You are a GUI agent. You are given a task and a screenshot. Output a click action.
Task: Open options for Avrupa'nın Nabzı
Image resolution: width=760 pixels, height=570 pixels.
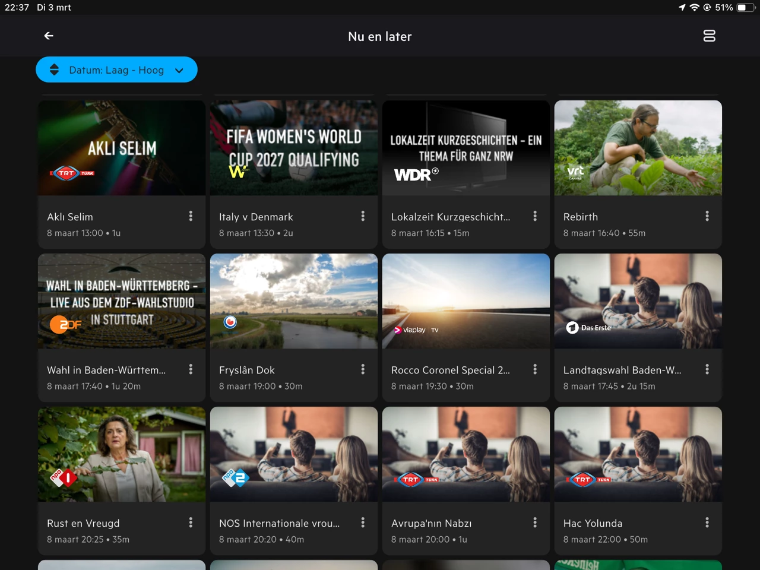pos(534,522)
